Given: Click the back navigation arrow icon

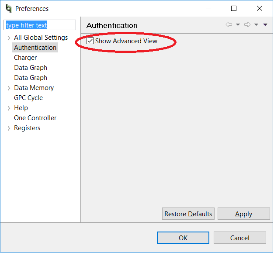Looking at the screenshot, I should point(229,25).
